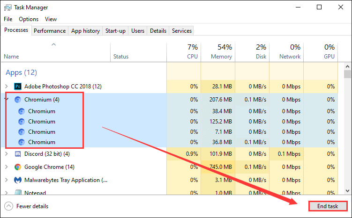
Task: Click the 3.1 MB memory cell
Action: [x=218, y=180]
